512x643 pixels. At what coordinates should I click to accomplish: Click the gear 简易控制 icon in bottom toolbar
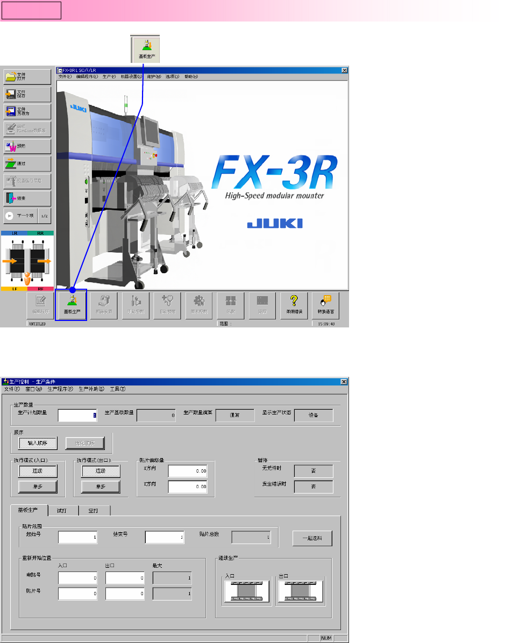[x=199, y=305]
